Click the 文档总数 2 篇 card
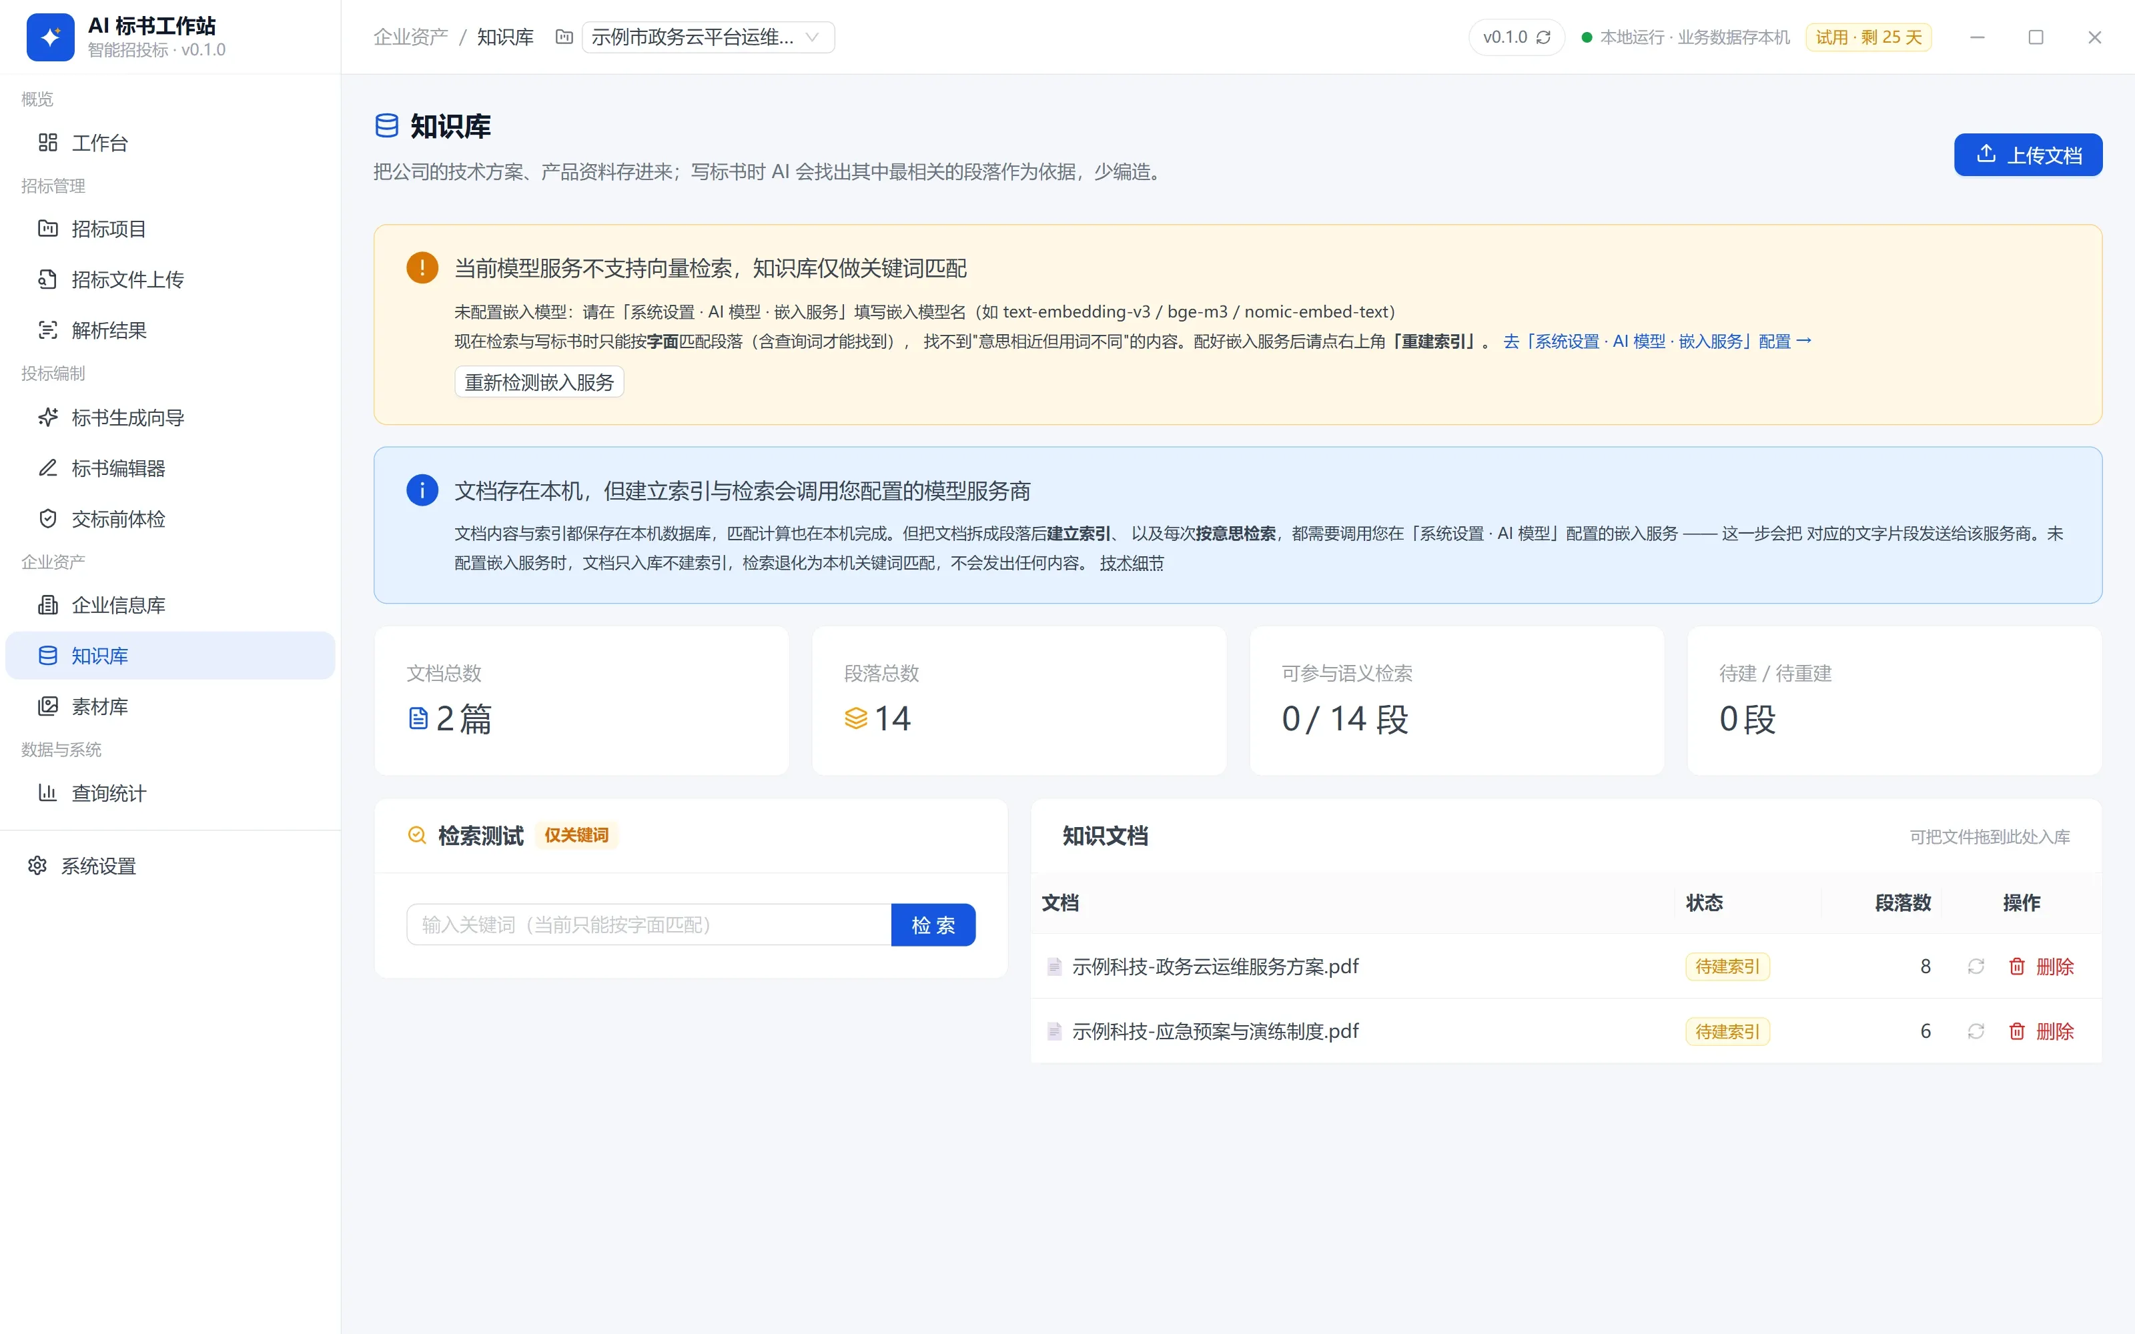This screenshot has width=2135, height=1334. [x=581, y=700]
